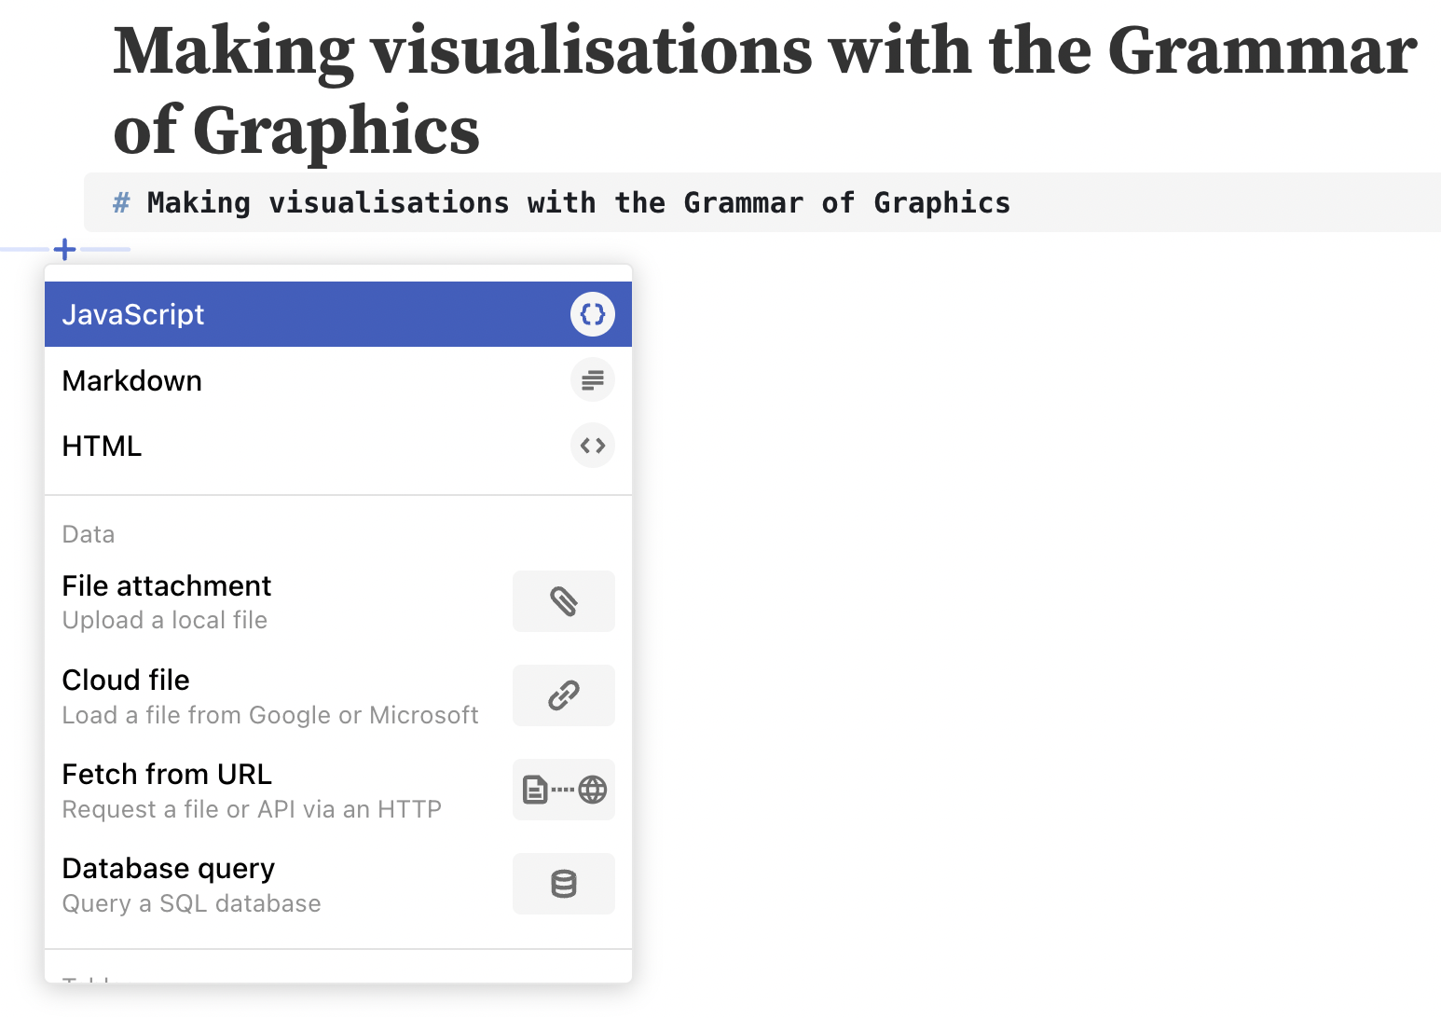Select the Fetch from URL entry

[x=167, y=775]
